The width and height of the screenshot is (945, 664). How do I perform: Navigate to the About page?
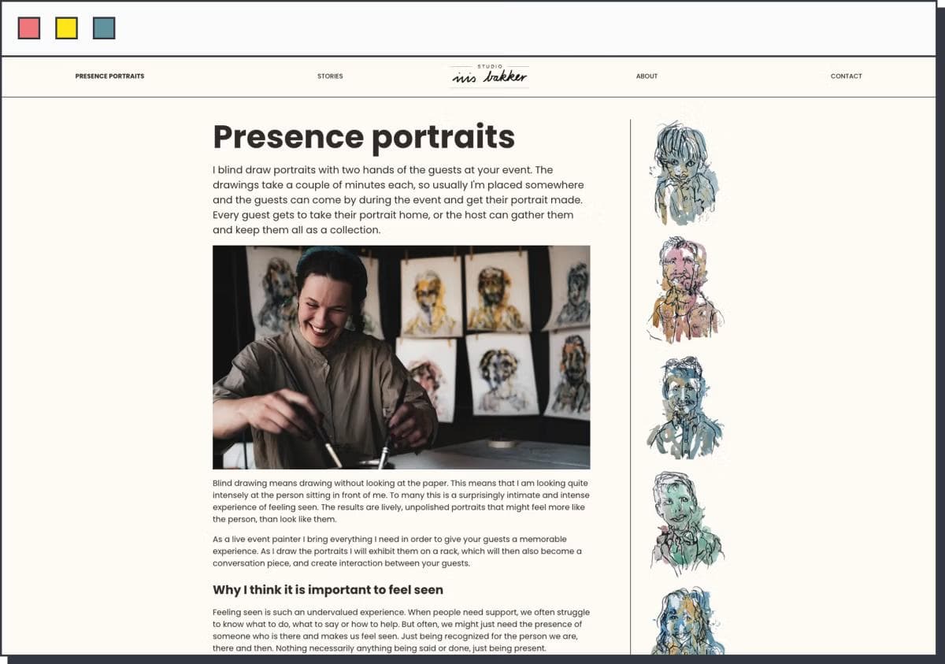point(647,76)
